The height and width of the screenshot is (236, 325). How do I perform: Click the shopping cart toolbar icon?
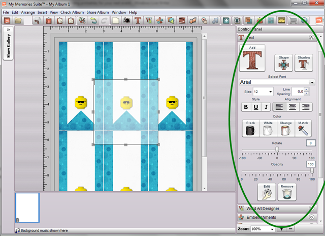coord(293,20)
